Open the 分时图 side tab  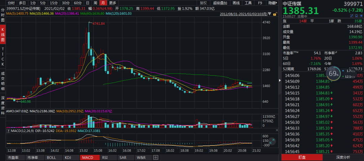click(x=3, y=15)
